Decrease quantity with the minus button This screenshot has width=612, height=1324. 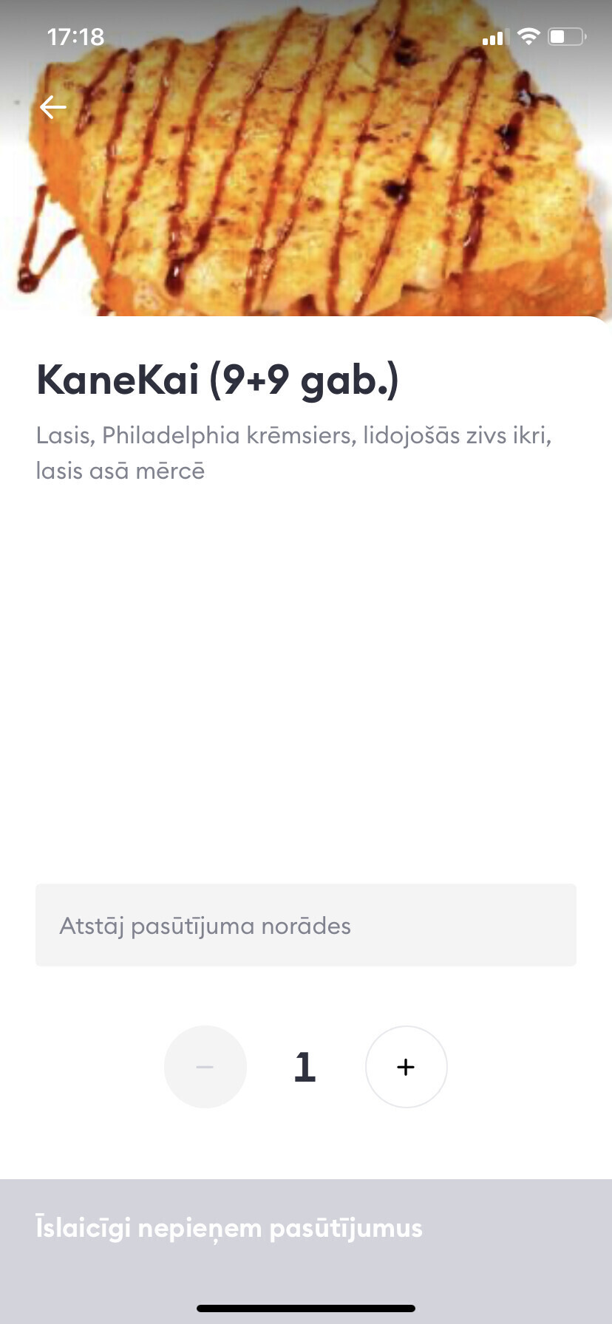coord(205,1066)
